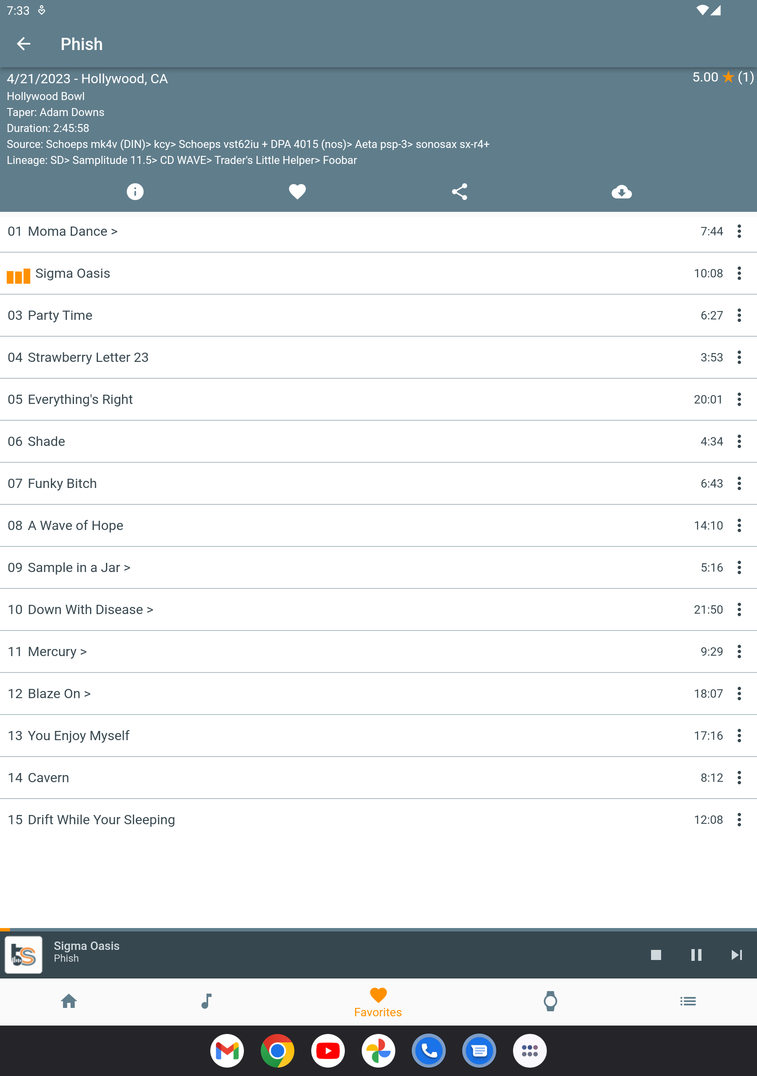Image resolution: width=757 pixels, height=1076 pixels.
Task: Open options for Funky Bitch track
Action: pos(739,484)
